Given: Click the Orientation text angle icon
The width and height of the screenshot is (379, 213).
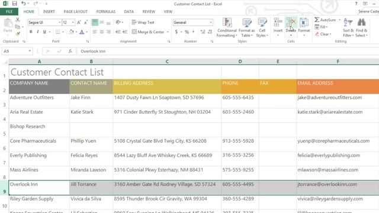Looking at the screenshot, I should point(118,22).
